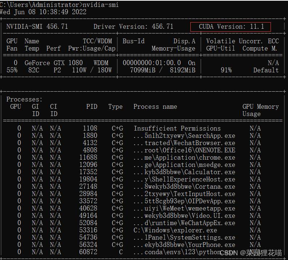Click the Video.UI.exe process entry
The image size is (288, 260).
tap(184, 216)
